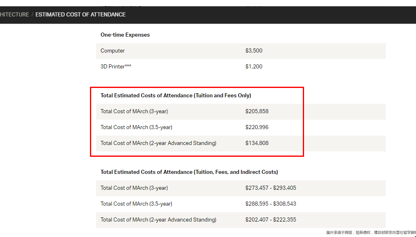Click the $134,808 Advanced Standing total
The width and height of the screenshot is (416, 237).
pyautogui.click(x=257, y=143)
